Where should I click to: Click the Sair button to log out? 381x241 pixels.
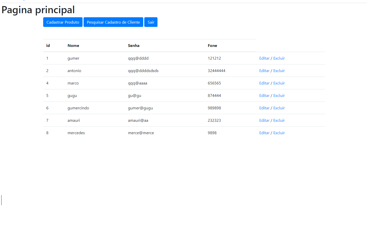pos(151,22)
